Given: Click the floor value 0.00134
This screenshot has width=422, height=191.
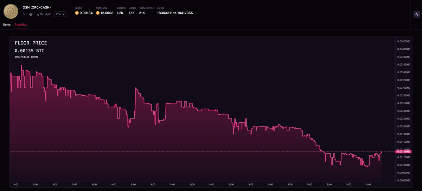Looking at the screenshot, I should pyautogui.click(x=85, y=13).
